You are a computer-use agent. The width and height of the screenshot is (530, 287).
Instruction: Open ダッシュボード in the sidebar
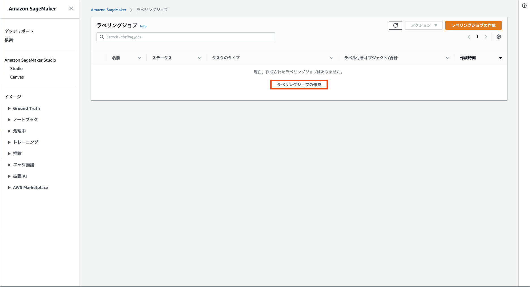click(19, 31)
